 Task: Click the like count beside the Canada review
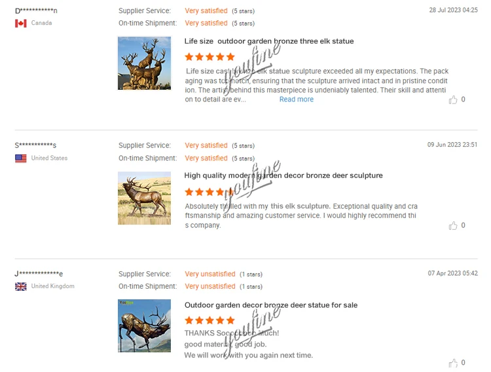click(x=463, y=100)
